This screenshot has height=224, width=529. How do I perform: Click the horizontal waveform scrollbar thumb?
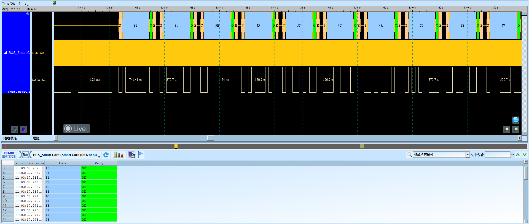pos(211,138)
